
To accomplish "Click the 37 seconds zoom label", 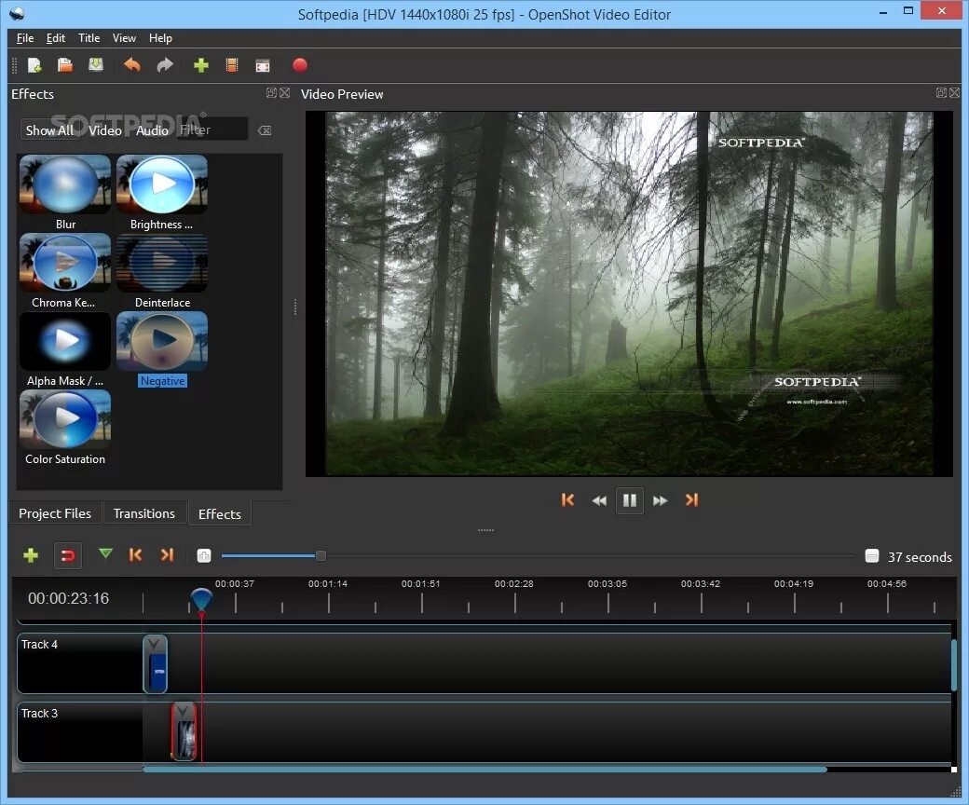I will [920, 556].
